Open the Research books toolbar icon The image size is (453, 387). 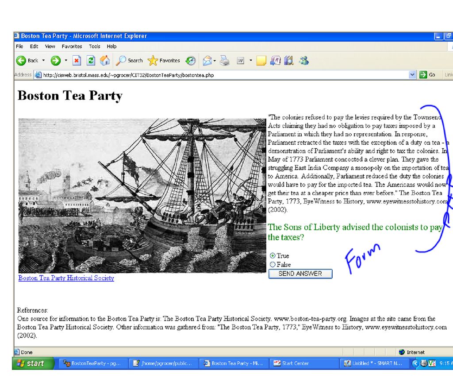[x=289, y=61]
